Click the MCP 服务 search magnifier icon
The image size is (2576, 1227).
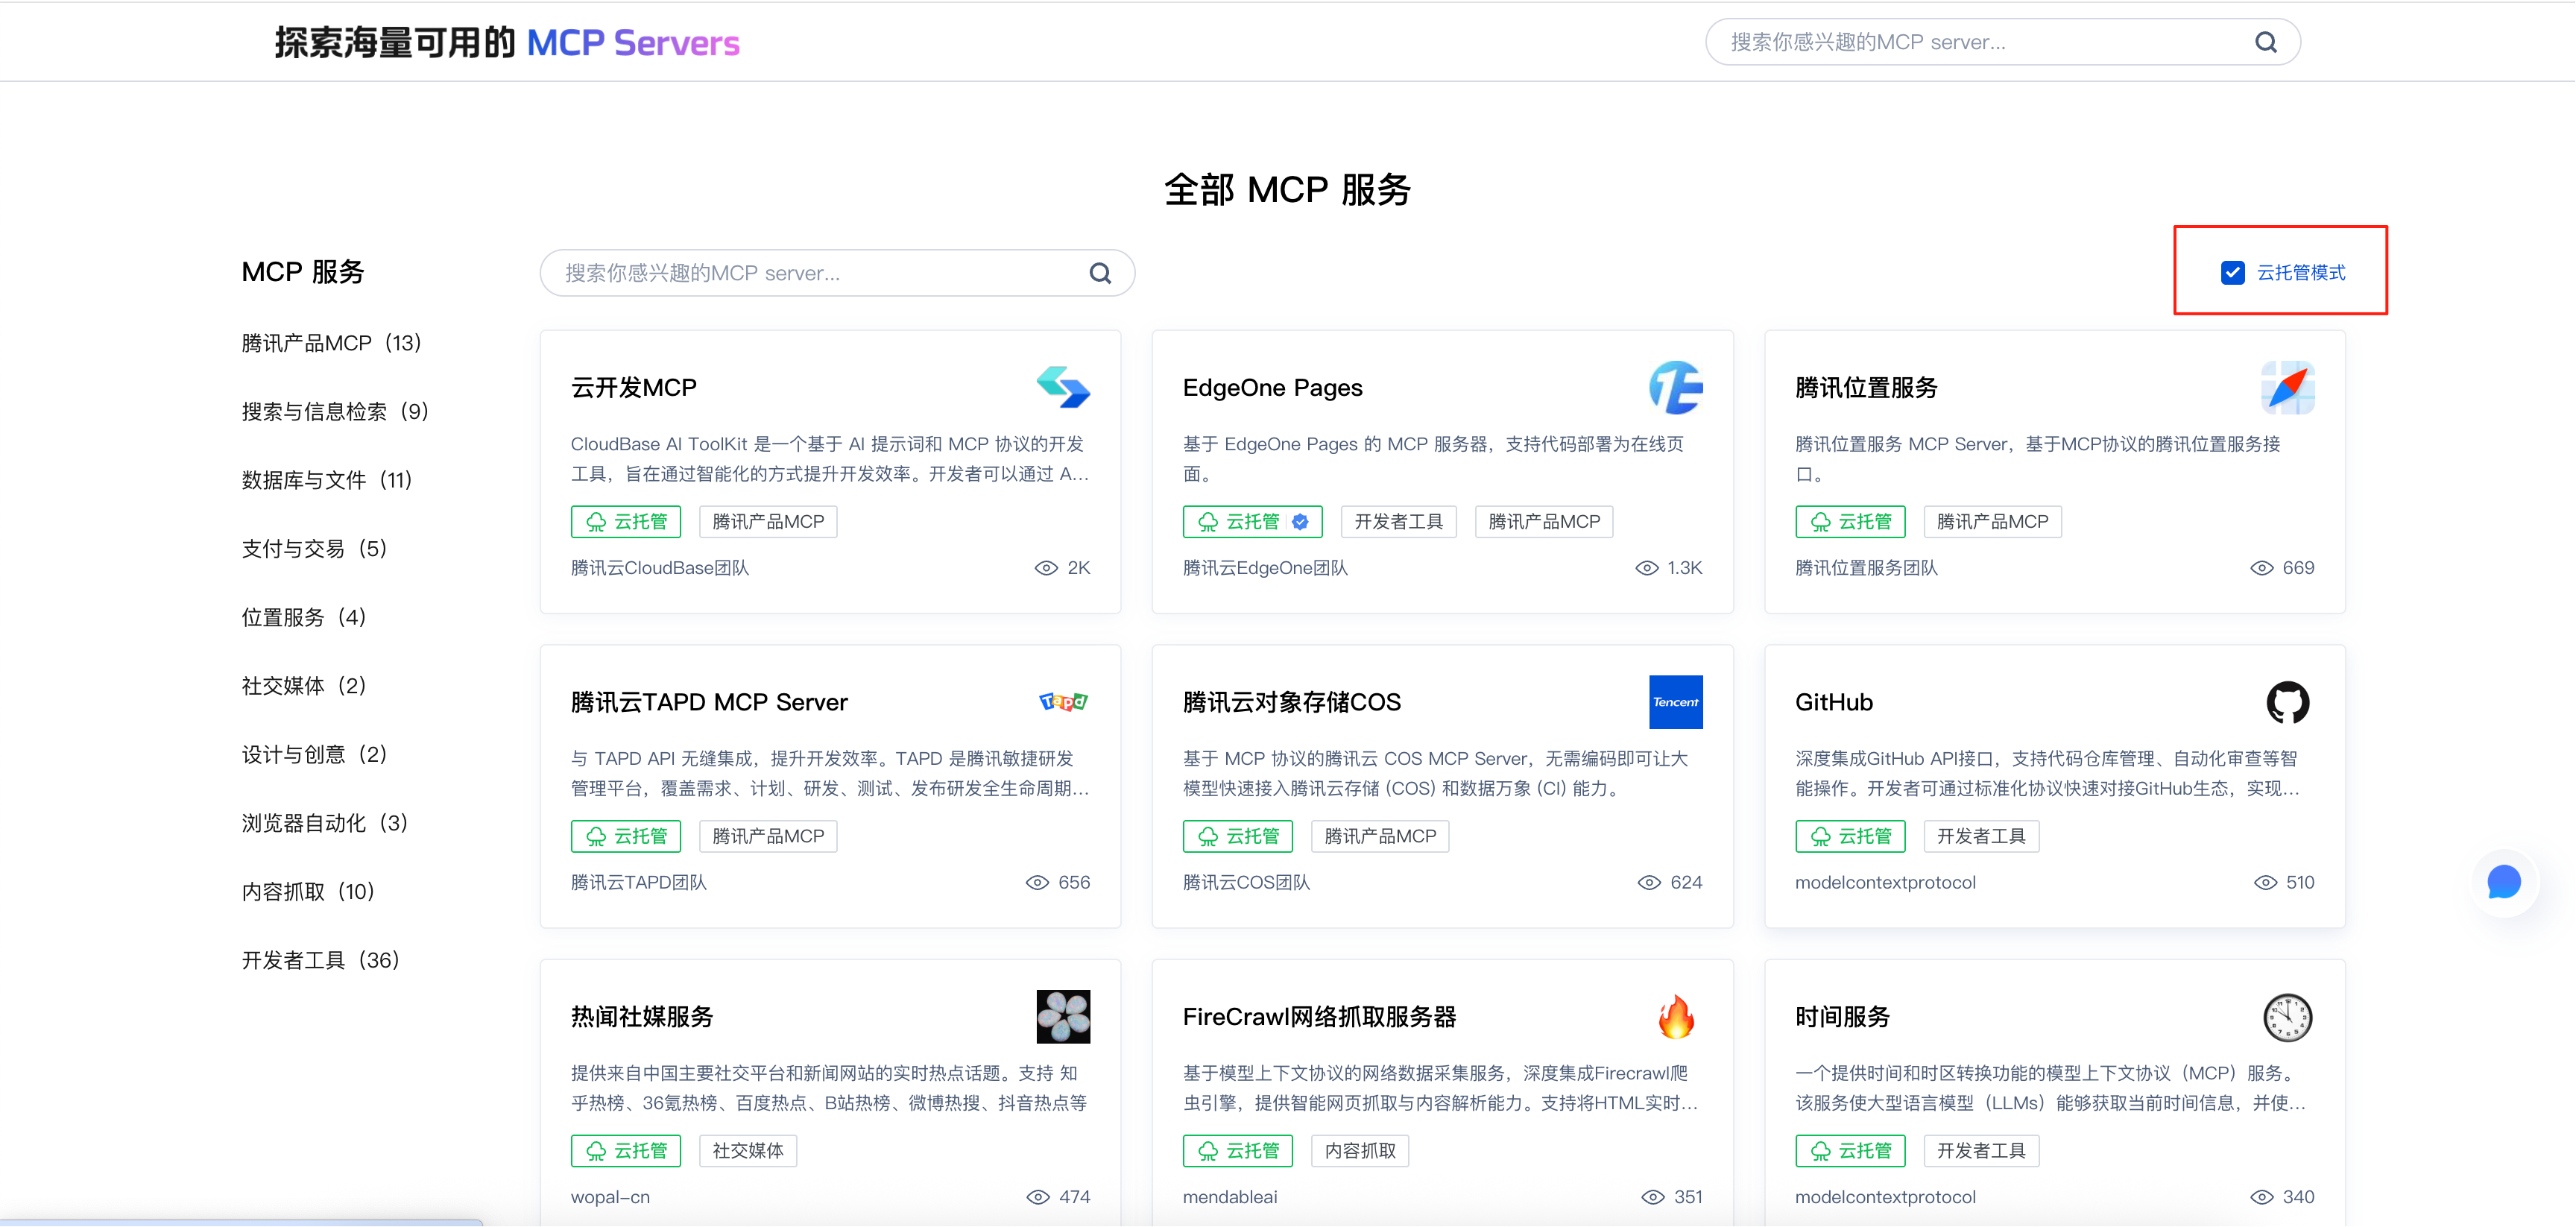(x=1100, y=273)
